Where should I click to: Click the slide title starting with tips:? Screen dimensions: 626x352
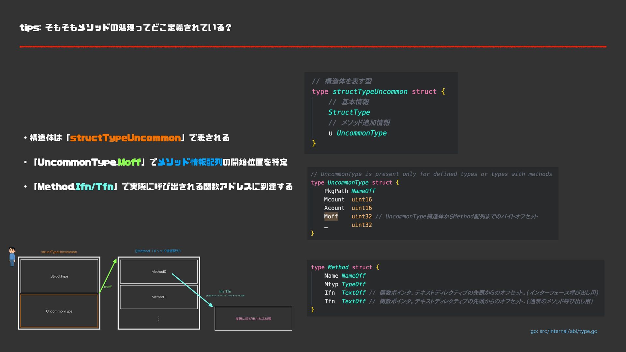[126, 28]
